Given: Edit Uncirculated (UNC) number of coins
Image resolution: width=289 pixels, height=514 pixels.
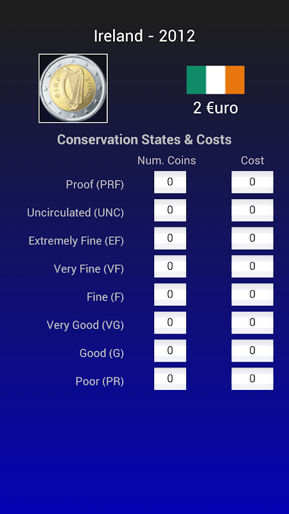Looking at the screenshot, I should point(170,210).
